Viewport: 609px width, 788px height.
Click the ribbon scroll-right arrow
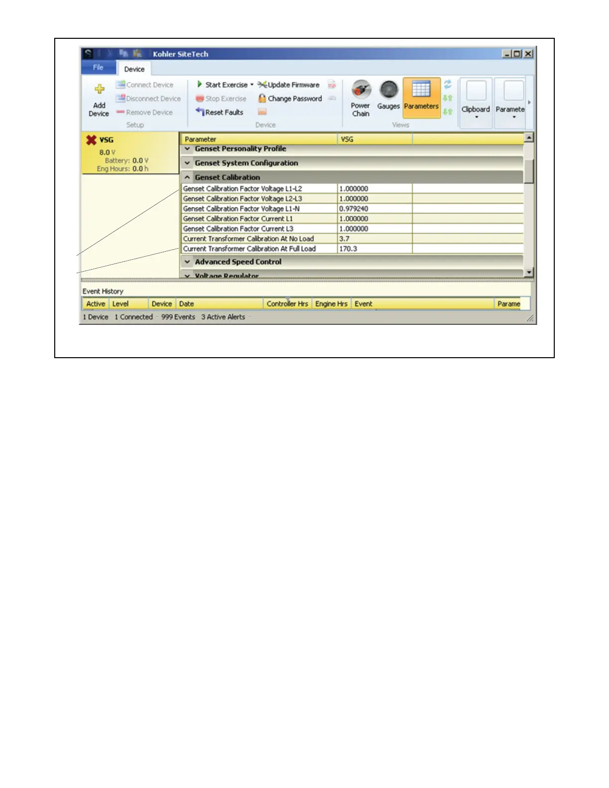coord(529,102)
